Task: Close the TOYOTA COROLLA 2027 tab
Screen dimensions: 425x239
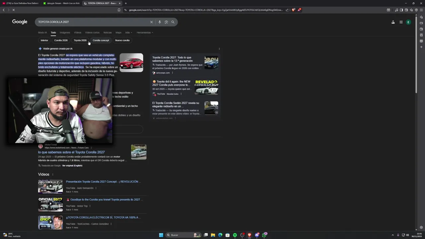Action: click(120, 3)
